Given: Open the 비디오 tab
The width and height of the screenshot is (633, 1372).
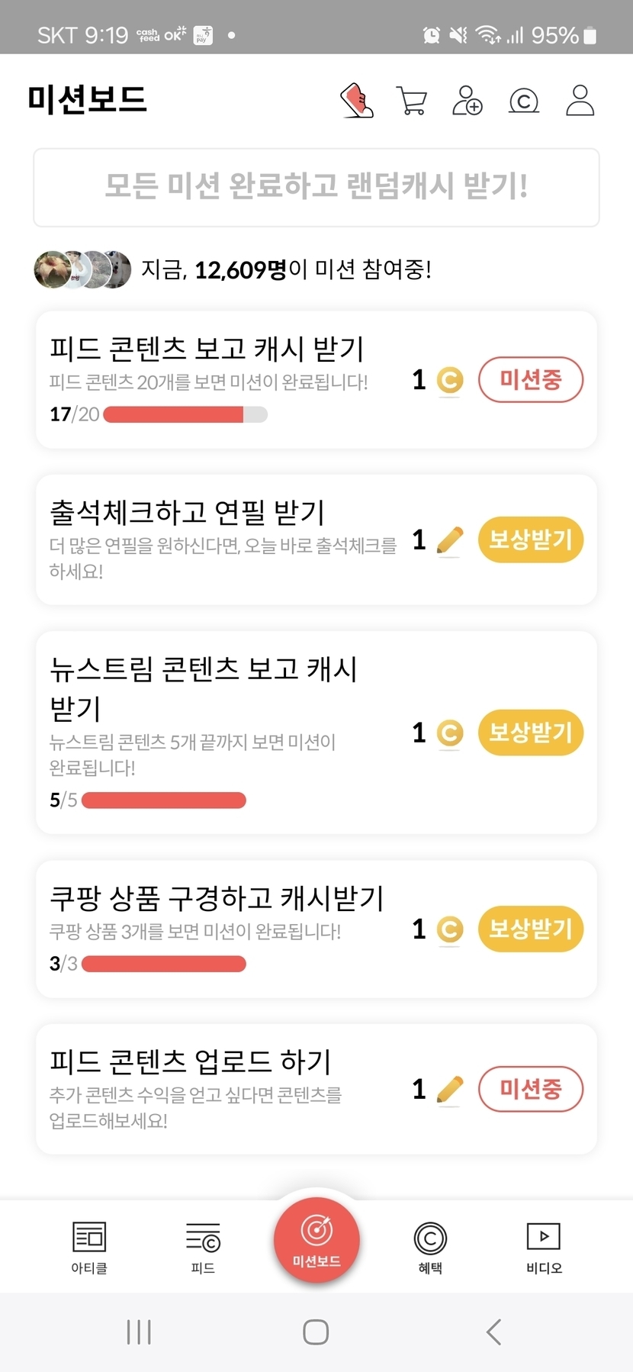Looking at the screenshot, I should pos(544,1247).
